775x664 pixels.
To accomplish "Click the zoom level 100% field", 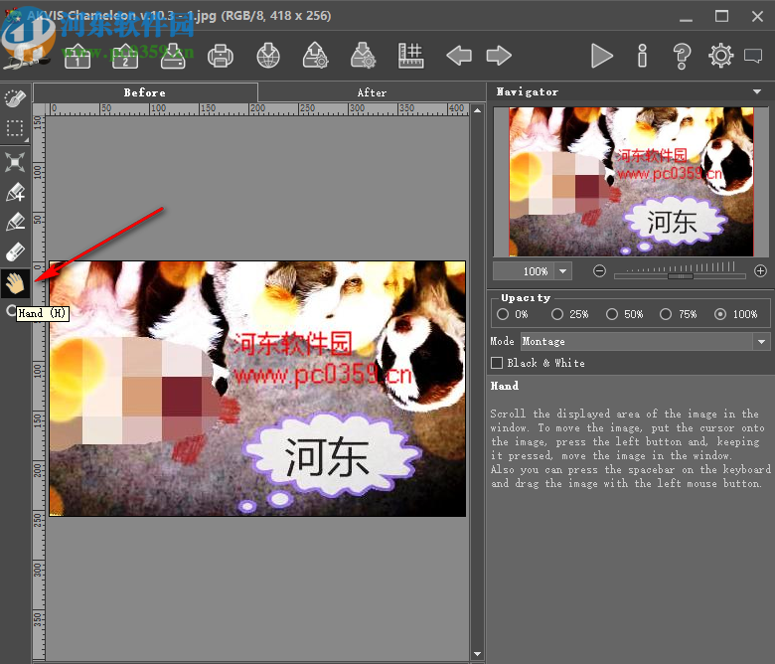I will pyautogui.click(x=524, y=271).
